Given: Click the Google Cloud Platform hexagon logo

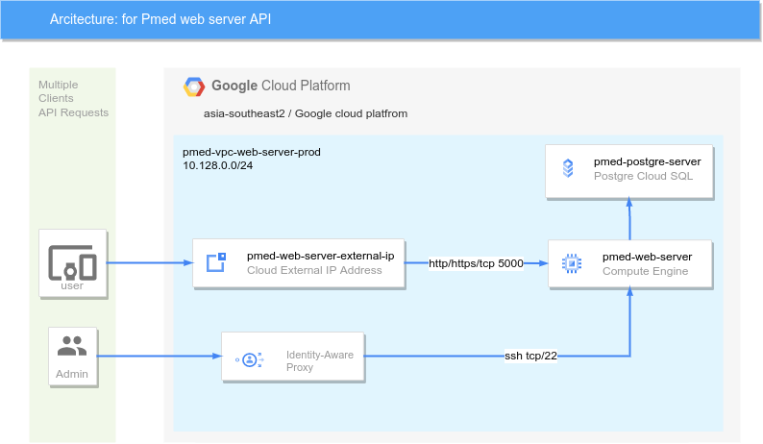Looking at the screenshot, I should point(194,86).
